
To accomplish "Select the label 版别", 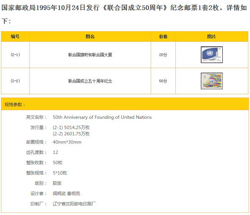I will pos(41,183).
